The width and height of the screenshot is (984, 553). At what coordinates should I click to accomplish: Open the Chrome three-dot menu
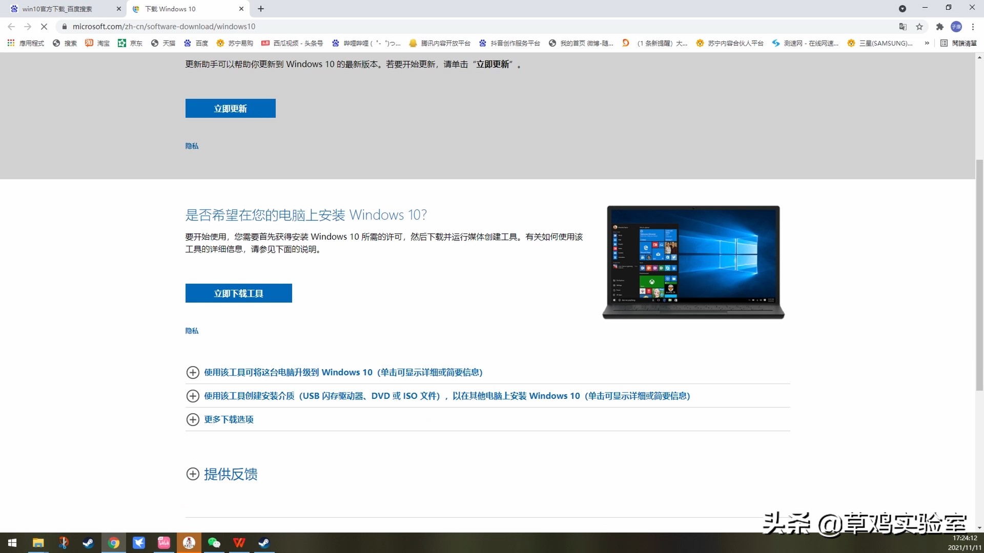click(973, 26)
